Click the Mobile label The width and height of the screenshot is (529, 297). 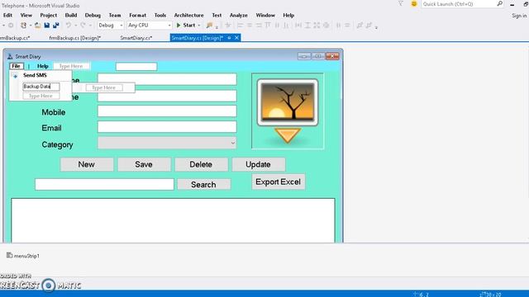pyautogui.click(x=54, y=112)
